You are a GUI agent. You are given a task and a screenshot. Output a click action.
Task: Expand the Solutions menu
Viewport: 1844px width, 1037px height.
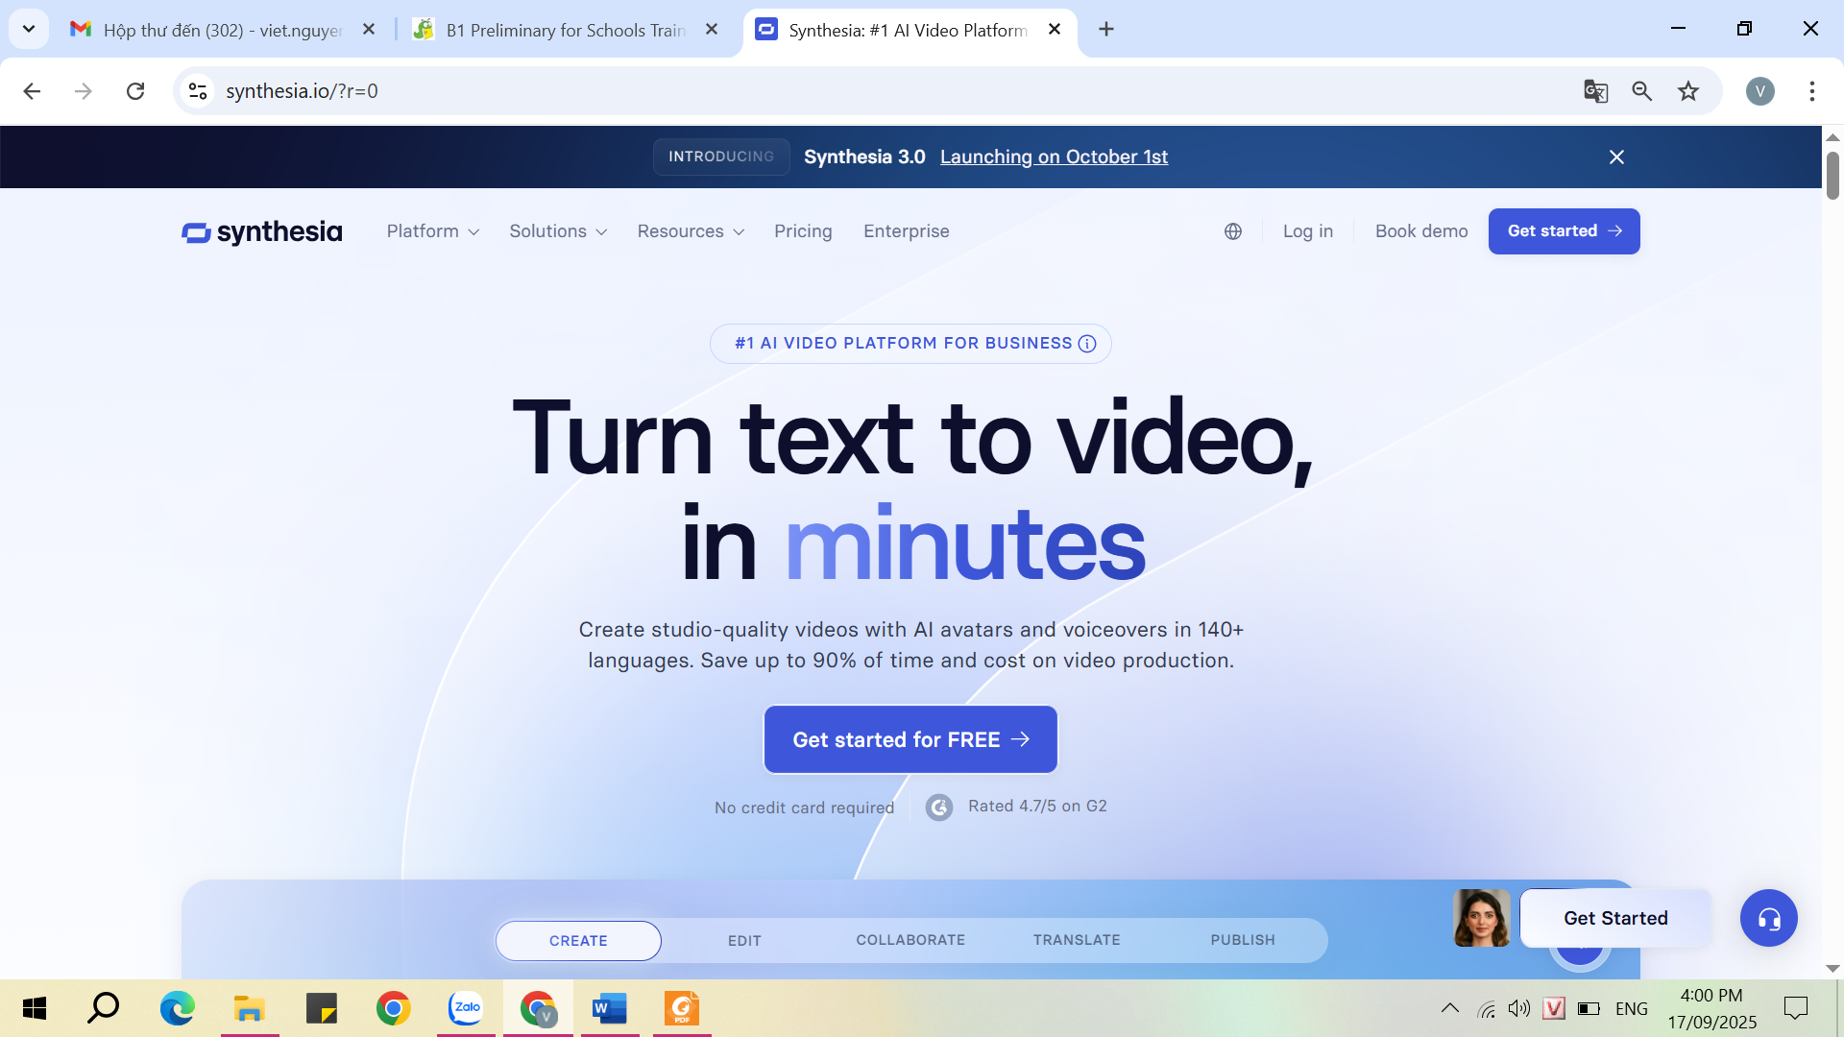point(558,231)
